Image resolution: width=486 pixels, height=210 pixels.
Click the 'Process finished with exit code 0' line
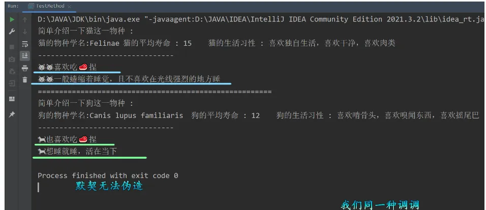point(108,175)
